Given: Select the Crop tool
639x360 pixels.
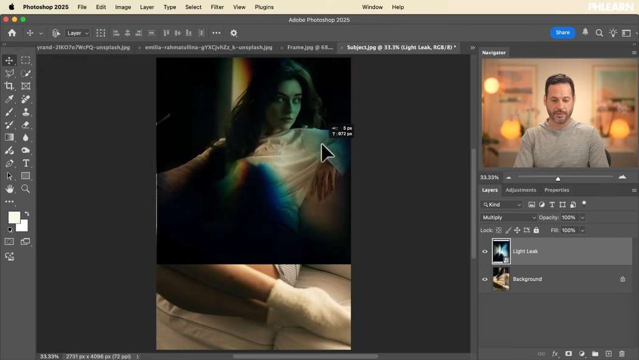Looking at the screenshot, I should pyautogui.click(x=9, y=86).
